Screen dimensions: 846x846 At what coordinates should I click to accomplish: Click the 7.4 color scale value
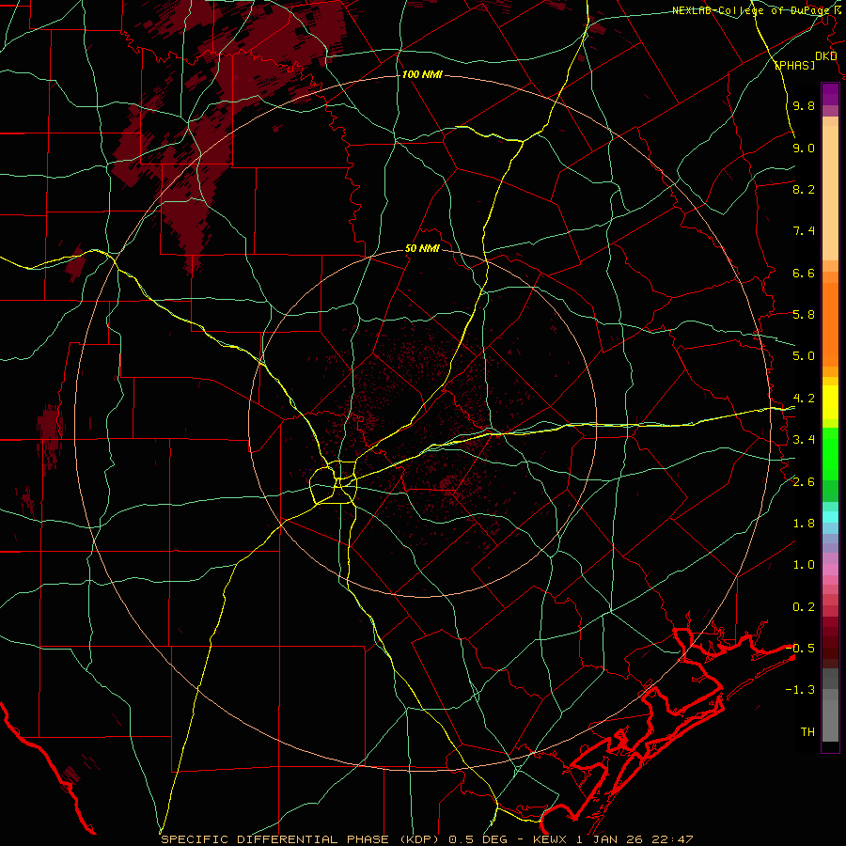[804, 231]
